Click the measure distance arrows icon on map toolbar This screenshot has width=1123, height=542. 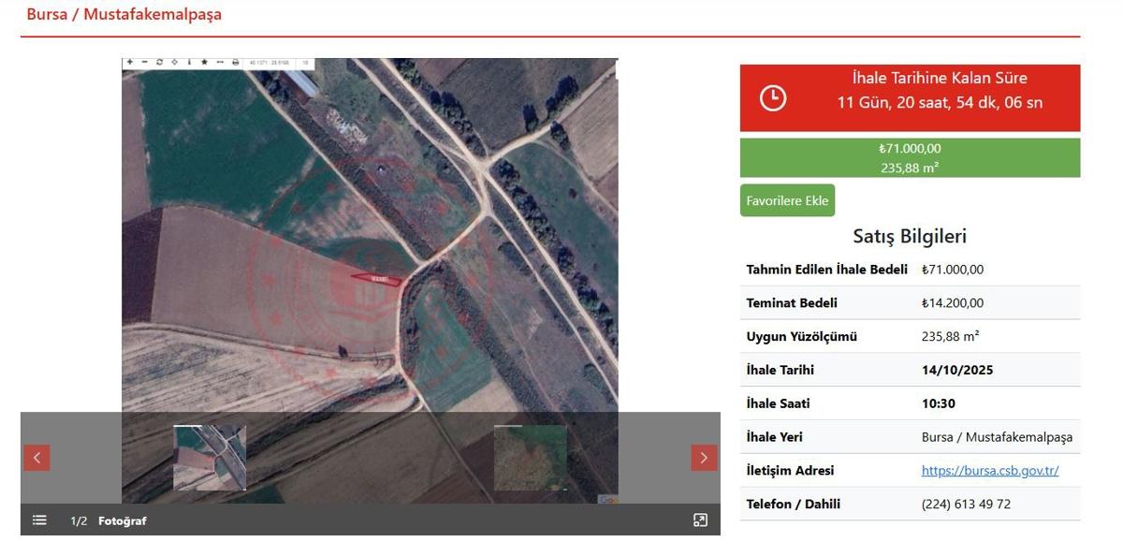[x=220, y=63]
